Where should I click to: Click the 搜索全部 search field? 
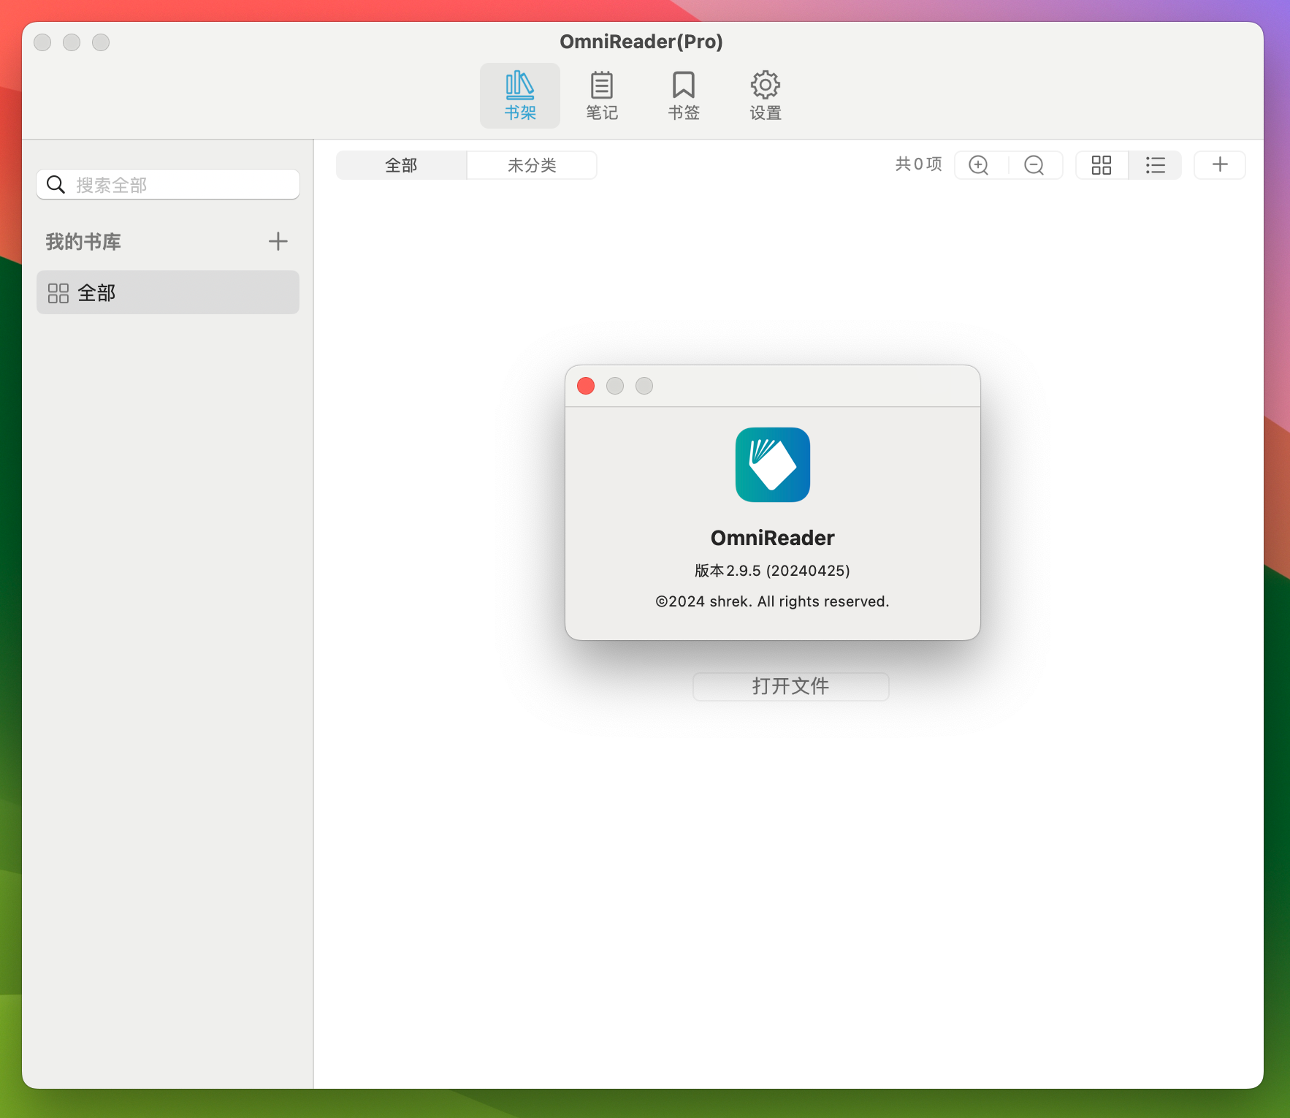coord(168,184)
